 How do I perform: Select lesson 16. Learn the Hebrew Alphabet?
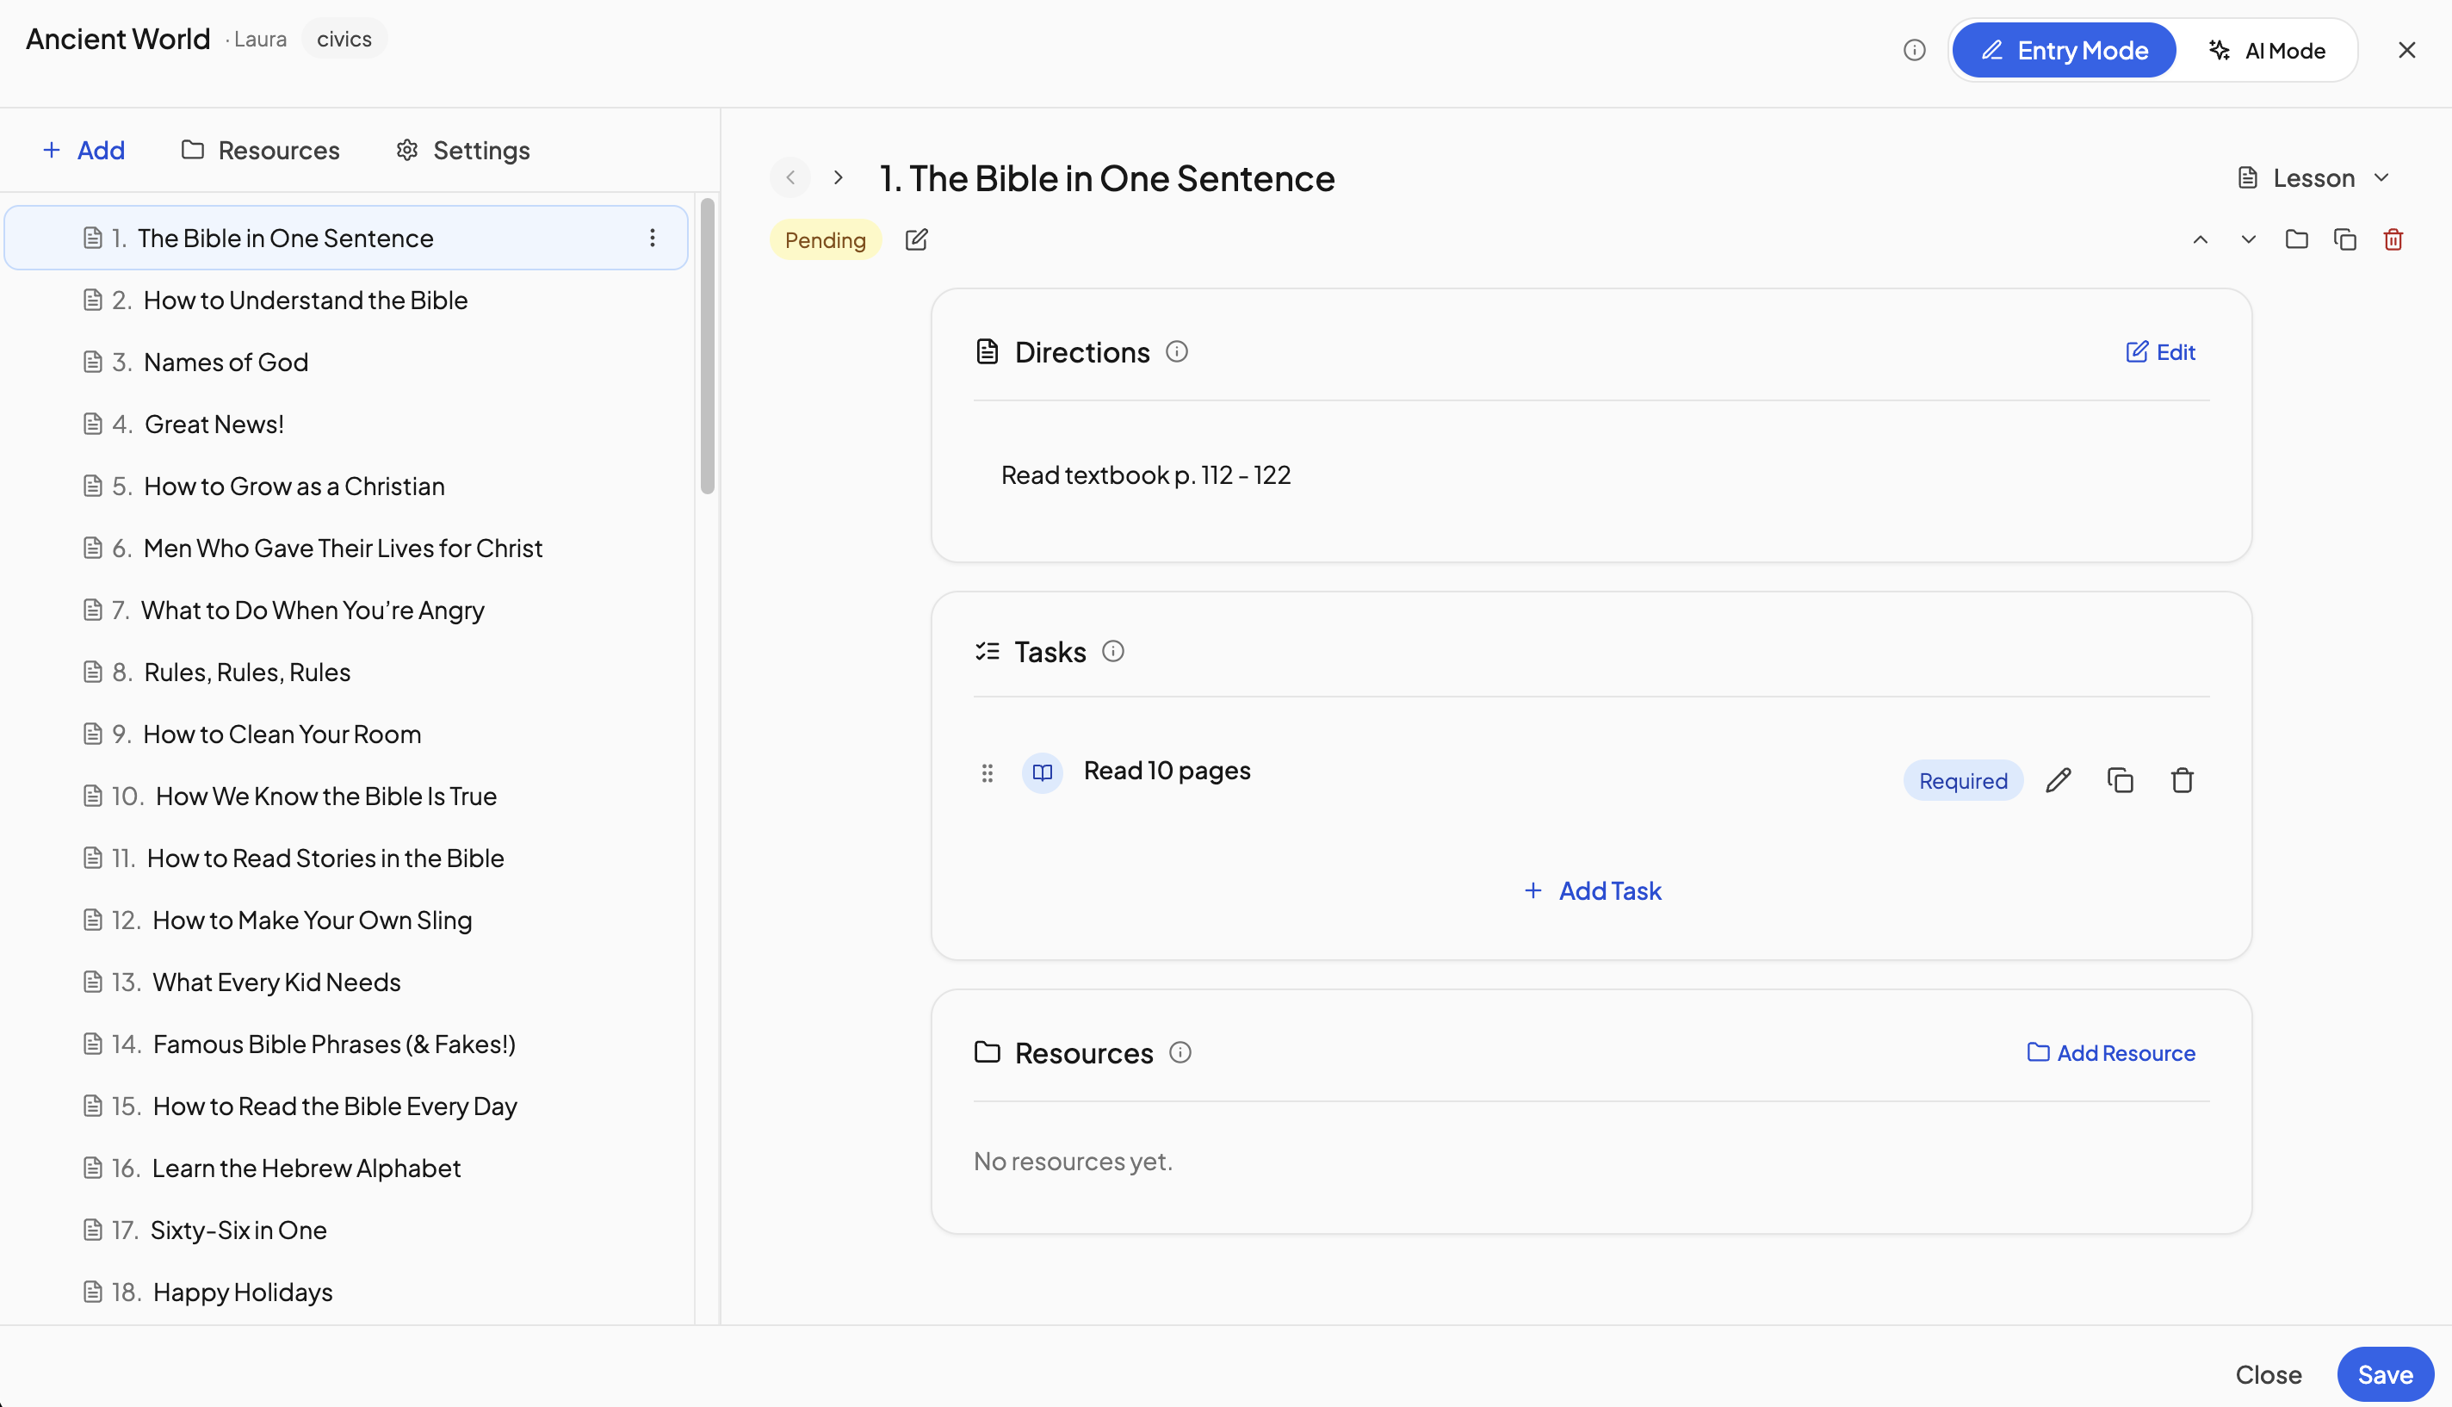pyautogui.click(x=346, y=1168)
